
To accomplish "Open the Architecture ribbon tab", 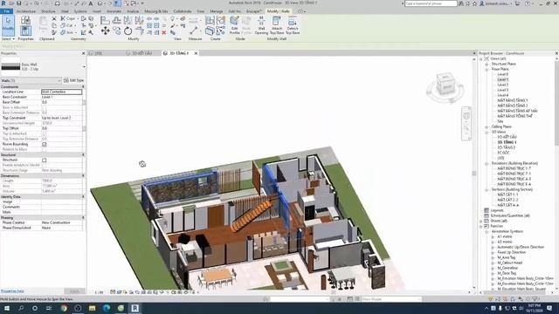I will point(26,11).
